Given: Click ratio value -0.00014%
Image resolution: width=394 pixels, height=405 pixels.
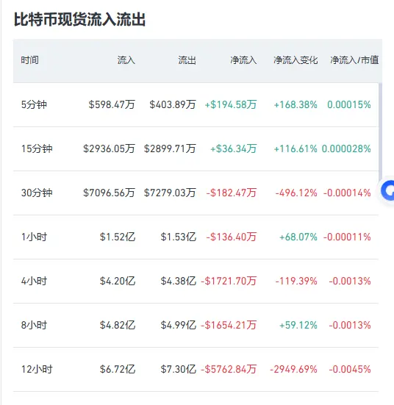Looking at the screenshot, I should [347, 193].
